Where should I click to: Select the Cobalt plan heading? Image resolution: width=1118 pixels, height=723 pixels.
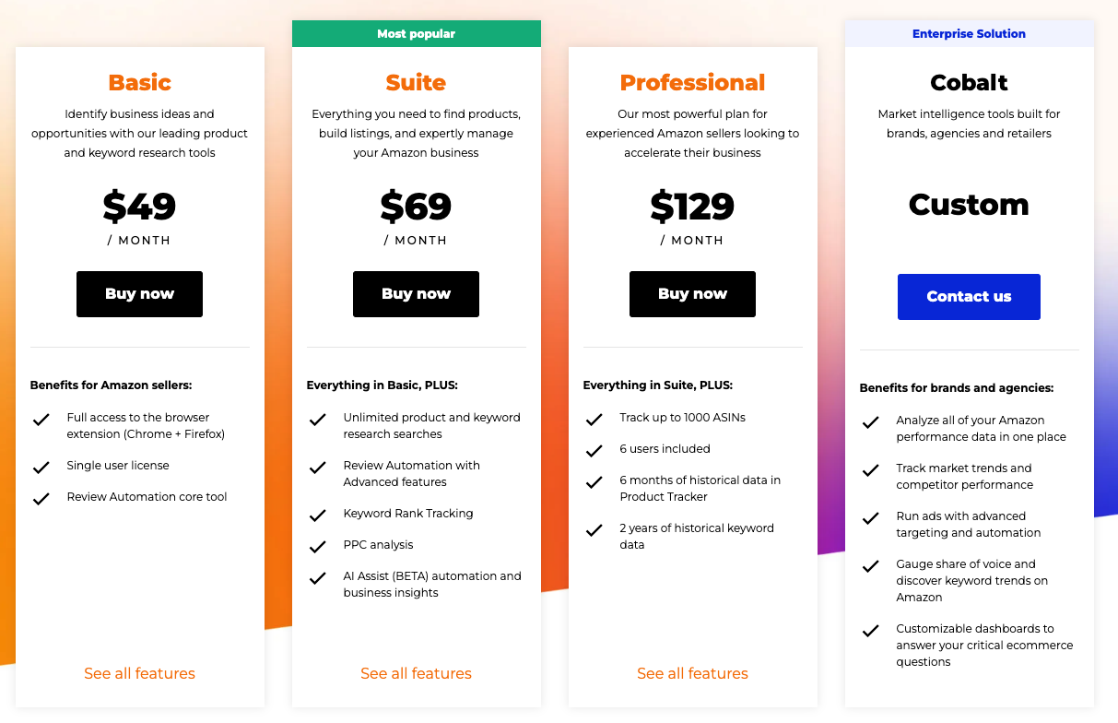click(969, 83)
